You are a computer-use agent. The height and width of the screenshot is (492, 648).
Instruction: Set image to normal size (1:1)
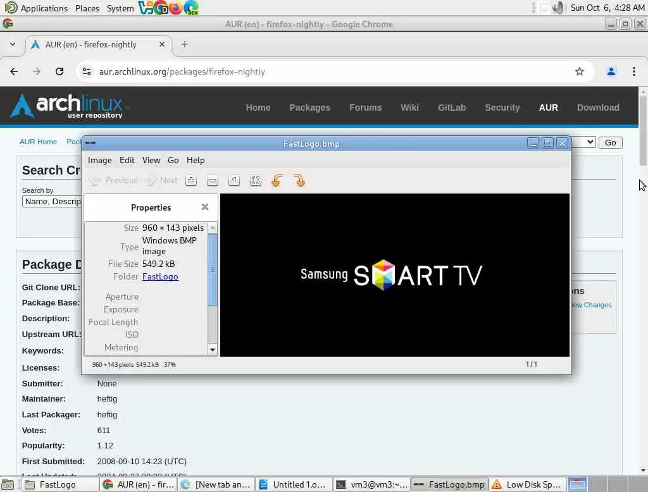234,180
